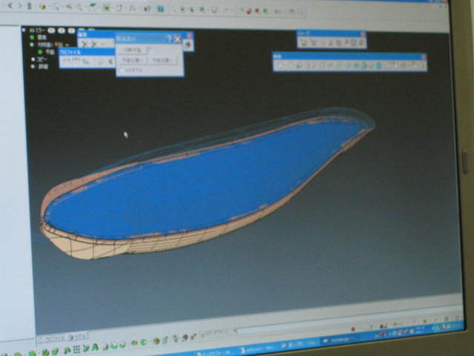Click the first X icon in the 編集 toolbar
Viewport: 474px width, 356px height.
(84, 44)
